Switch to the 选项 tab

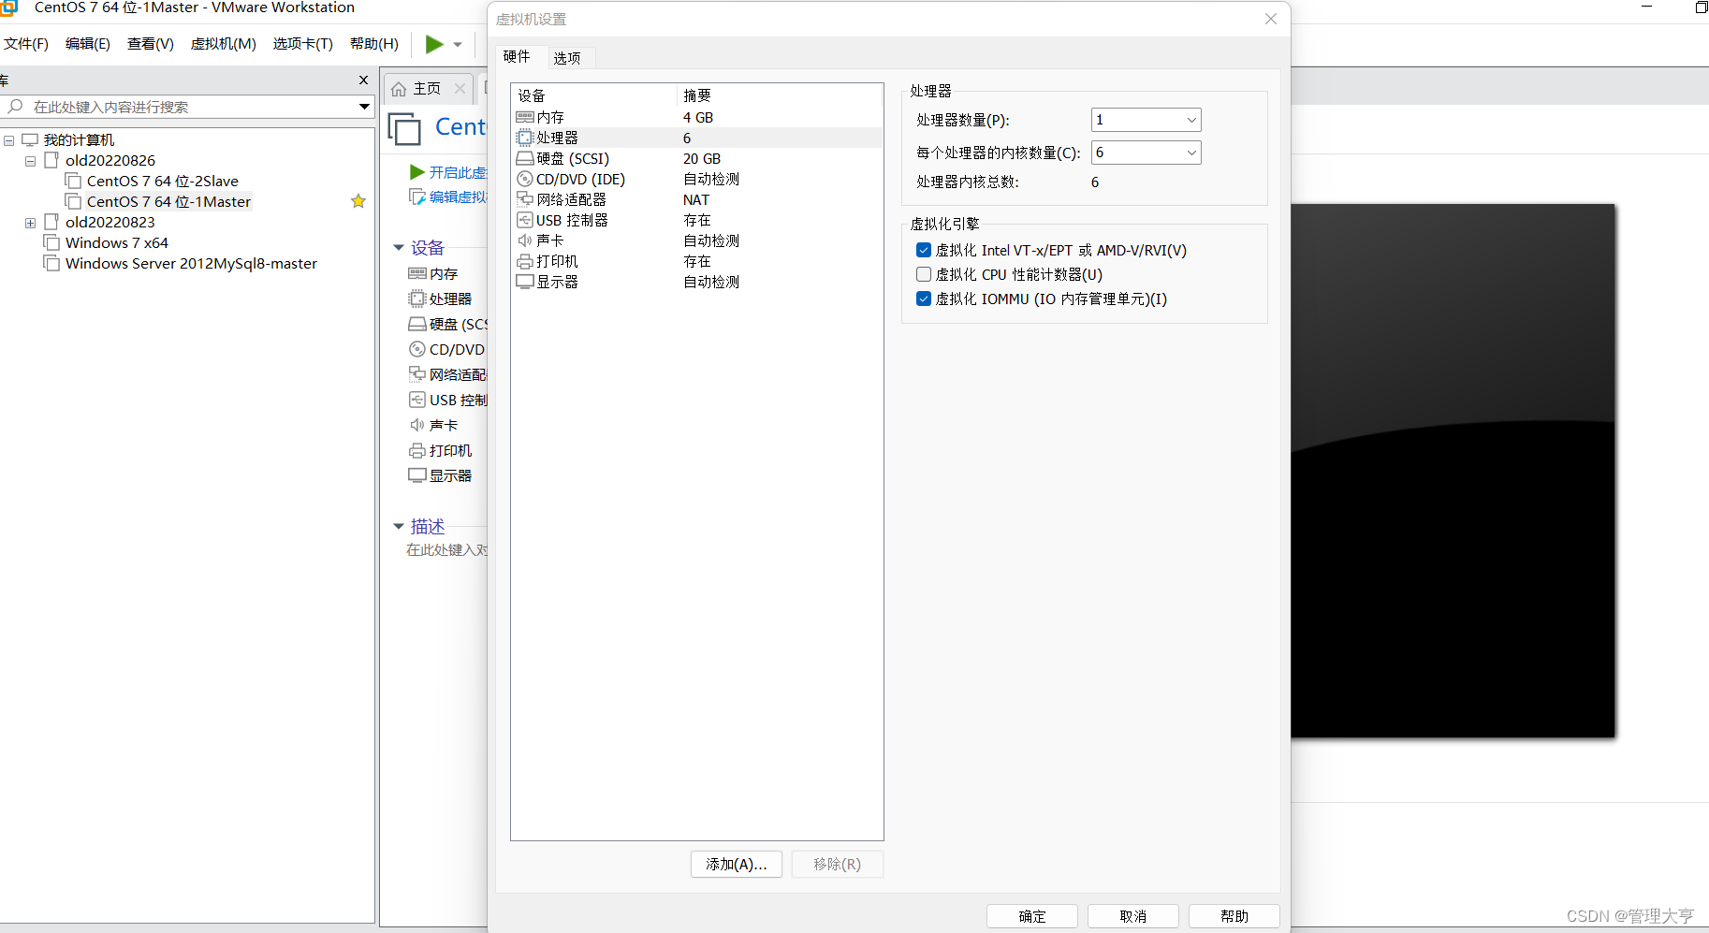(x=568, y=57)
